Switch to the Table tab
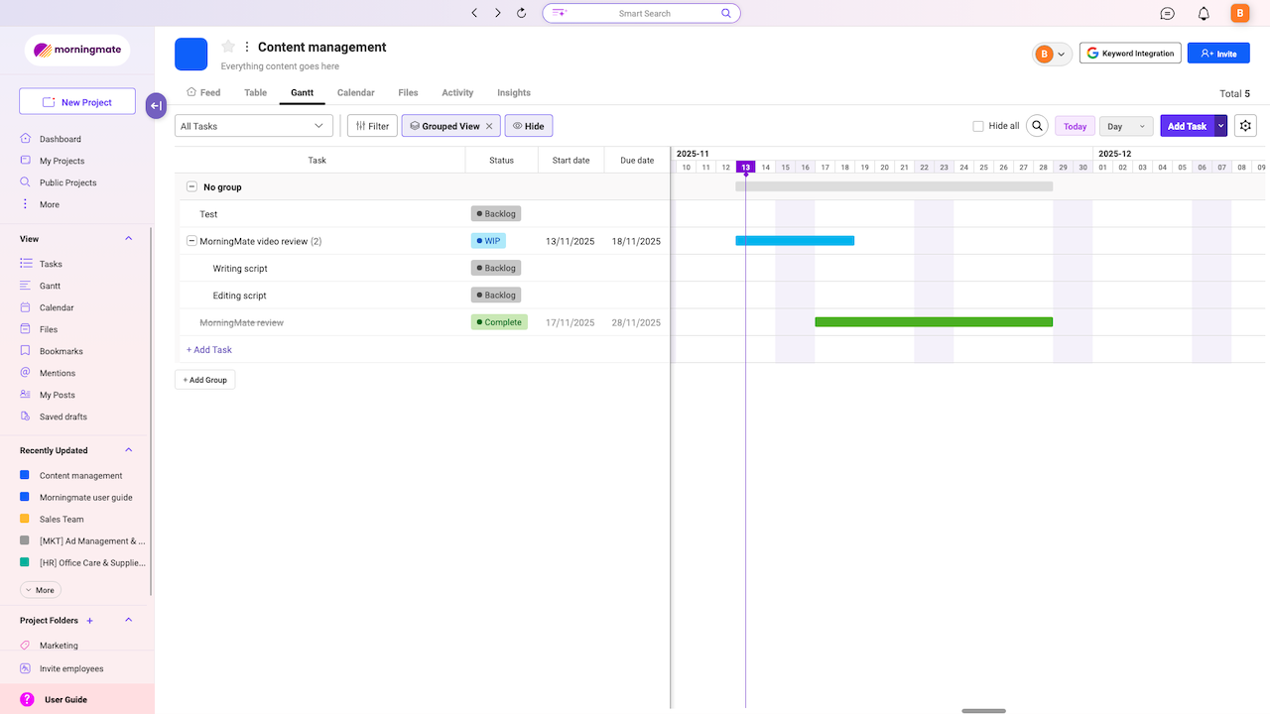 click(255, 92)
